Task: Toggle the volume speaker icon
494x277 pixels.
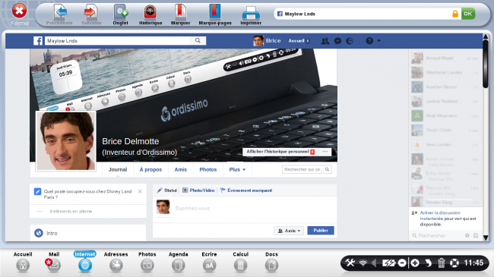Action: [374, 263]
